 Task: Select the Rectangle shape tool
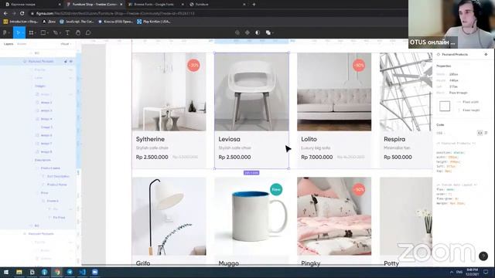click(43, 32)
